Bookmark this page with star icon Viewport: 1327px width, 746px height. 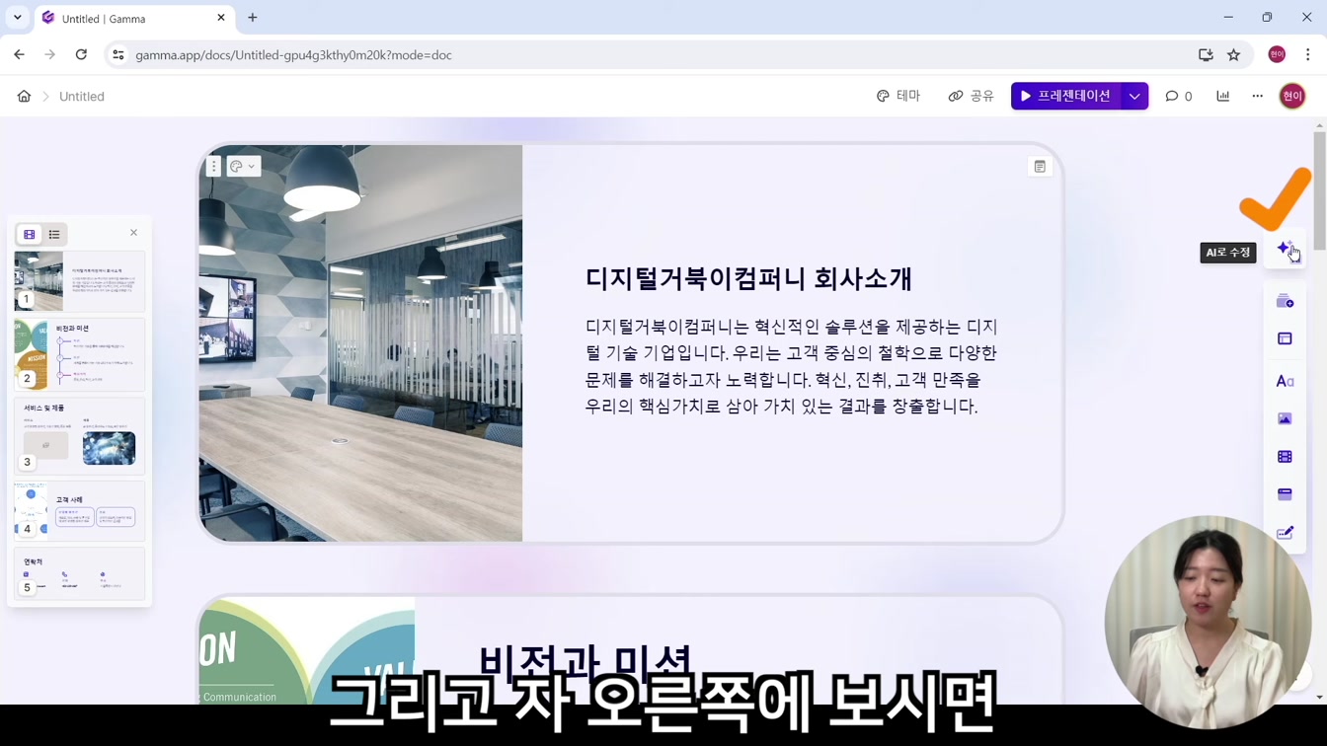(x=1233, y=55)
